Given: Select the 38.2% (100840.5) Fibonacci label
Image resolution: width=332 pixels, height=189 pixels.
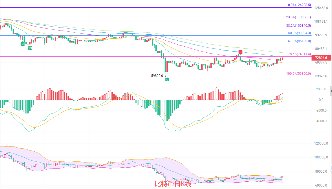Looking at the screenshot, I should 298,26.
